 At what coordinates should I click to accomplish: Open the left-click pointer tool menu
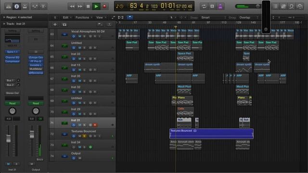[173, 17]
